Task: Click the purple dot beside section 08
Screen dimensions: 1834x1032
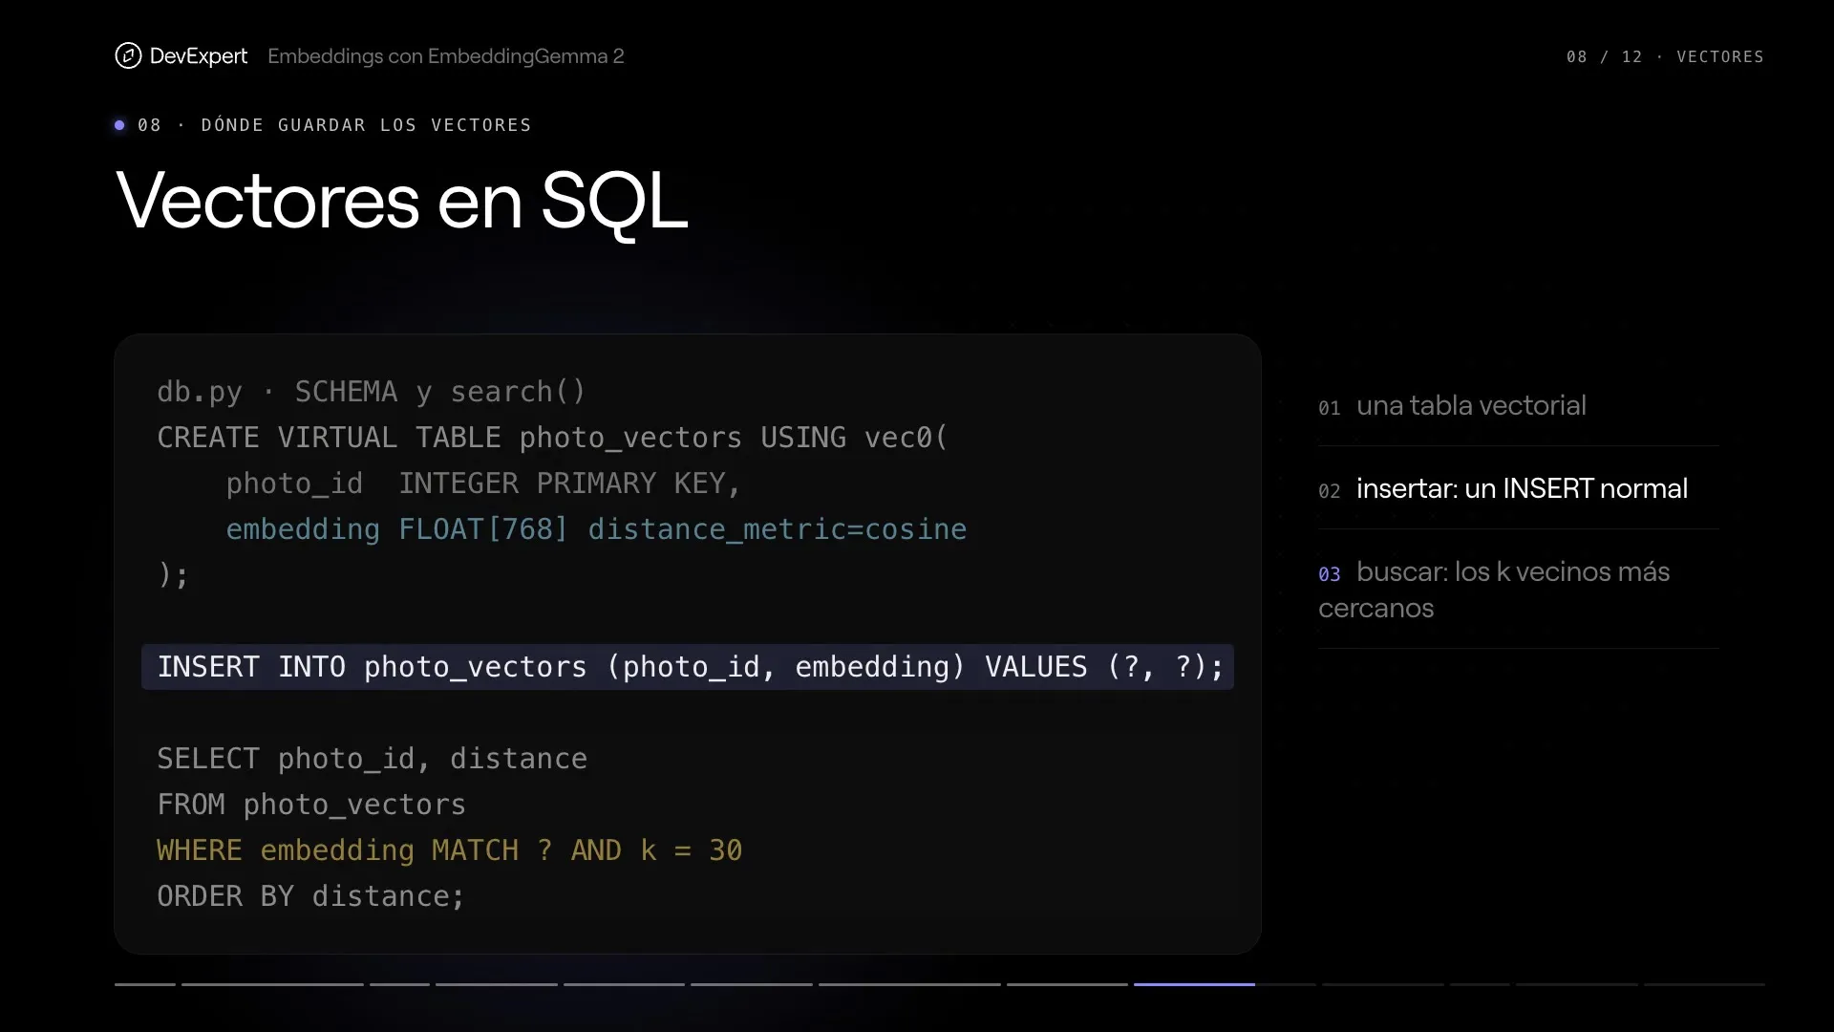Action: [119, 125]
